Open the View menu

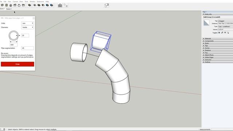pos(9,1)
